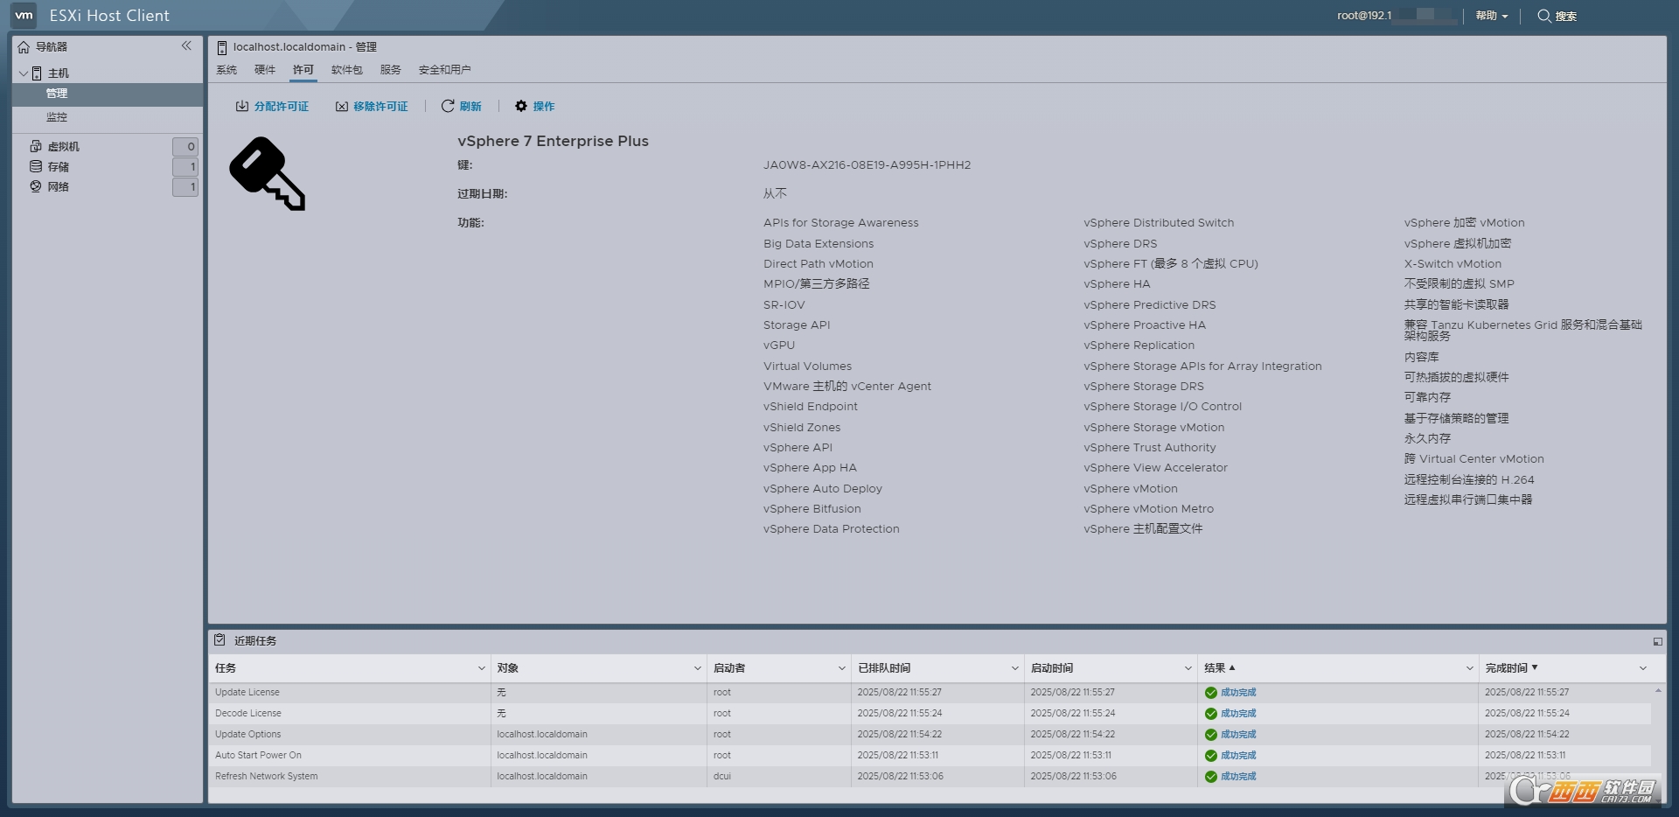
Task: Open the Help (帮助) dropdown menu
Action: [1491, 16]
